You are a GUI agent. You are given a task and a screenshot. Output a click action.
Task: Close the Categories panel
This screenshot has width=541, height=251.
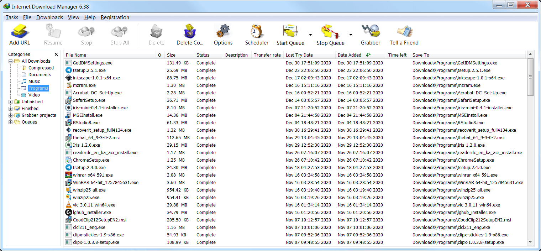pyautogui.click(x=56, y=54)
